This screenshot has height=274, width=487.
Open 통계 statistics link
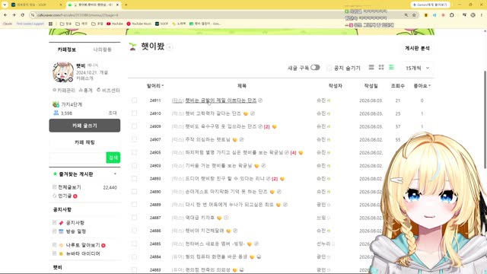pyautogui.click(x=85, y=90)
